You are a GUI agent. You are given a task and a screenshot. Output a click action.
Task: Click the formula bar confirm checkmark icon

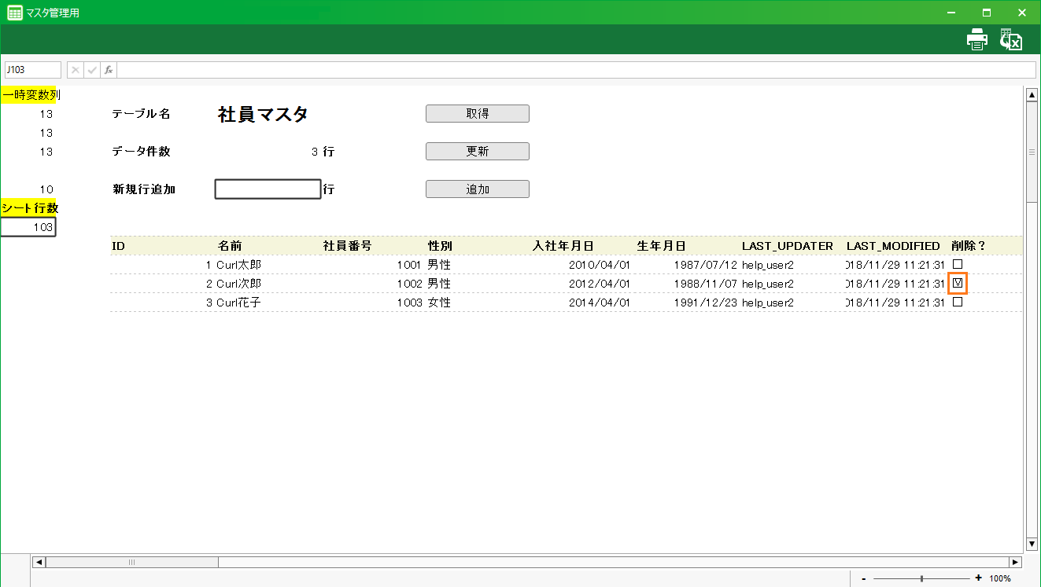92,70
